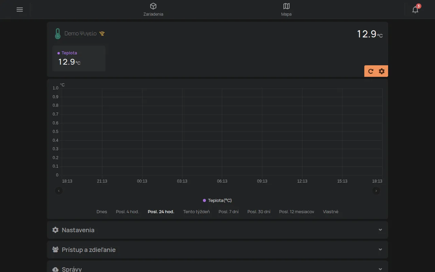Move chart to previous period arrow
435x272 pixels.
pos(59,191)
